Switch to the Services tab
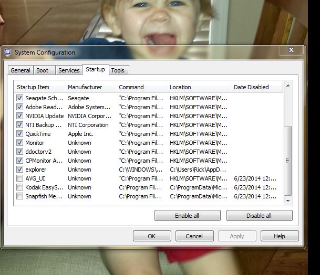 point(69,70)
